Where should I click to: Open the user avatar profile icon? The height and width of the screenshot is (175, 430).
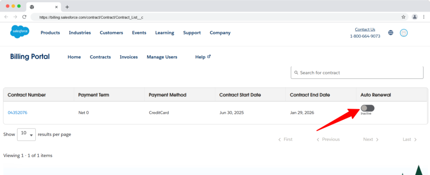(x=404, y=33)
